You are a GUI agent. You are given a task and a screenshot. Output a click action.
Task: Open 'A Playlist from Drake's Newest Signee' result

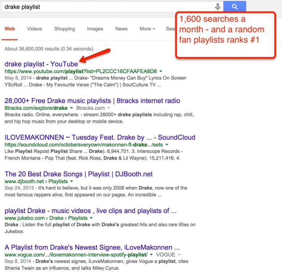click(x=92, y=248)
